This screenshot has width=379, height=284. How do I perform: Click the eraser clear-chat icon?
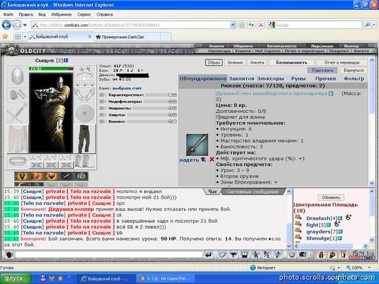coord(222,254)
